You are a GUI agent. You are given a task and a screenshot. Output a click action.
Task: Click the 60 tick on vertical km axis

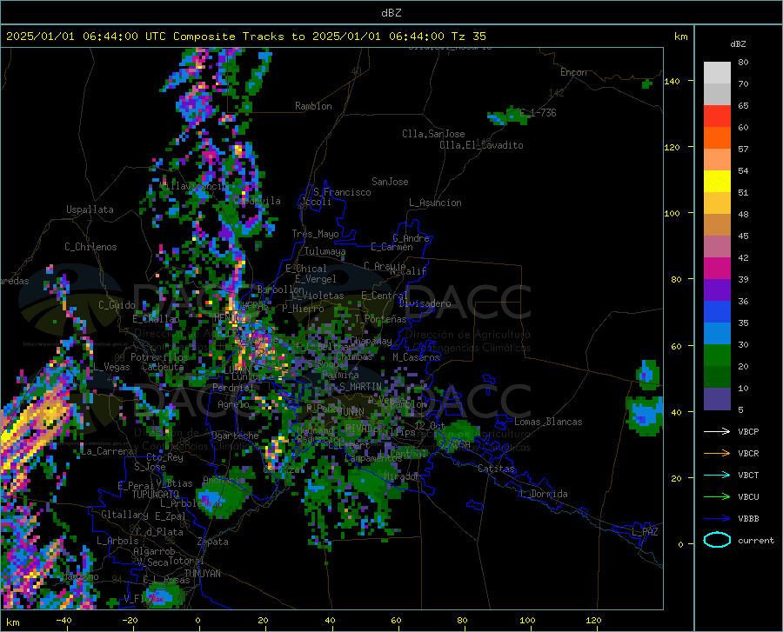[676, 346]
